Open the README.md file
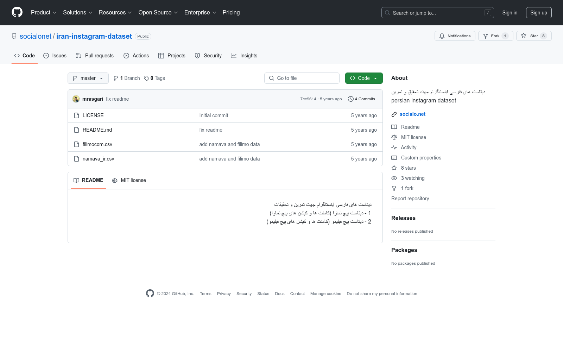The width and height of the screenshot is (563, 352). (x=97, y=130)
